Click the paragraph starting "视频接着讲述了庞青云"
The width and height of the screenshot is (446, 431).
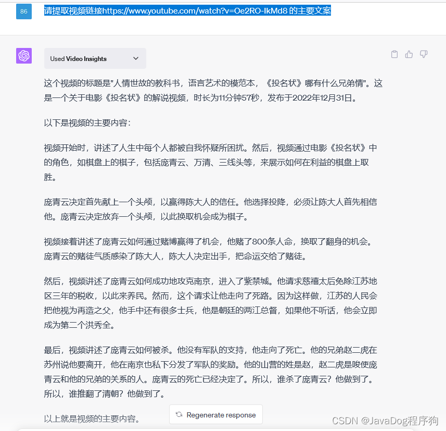[209, 249]
